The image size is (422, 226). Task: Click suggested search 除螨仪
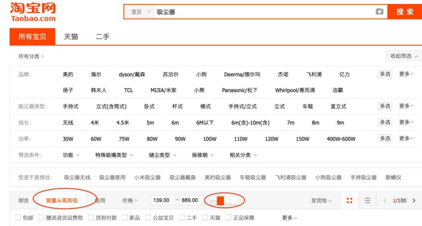[393, 178]
